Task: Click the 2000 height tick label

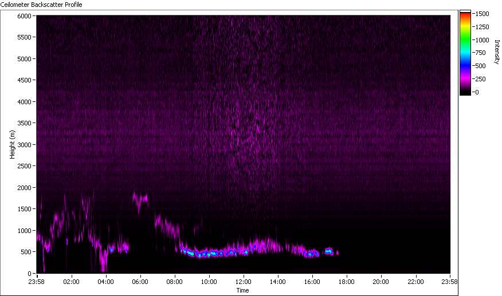Action: (24, 188)
